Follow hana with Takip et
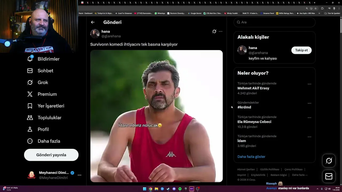Viewport: 342px width, 192px height. pyautogui.click(x=301, y=50)
